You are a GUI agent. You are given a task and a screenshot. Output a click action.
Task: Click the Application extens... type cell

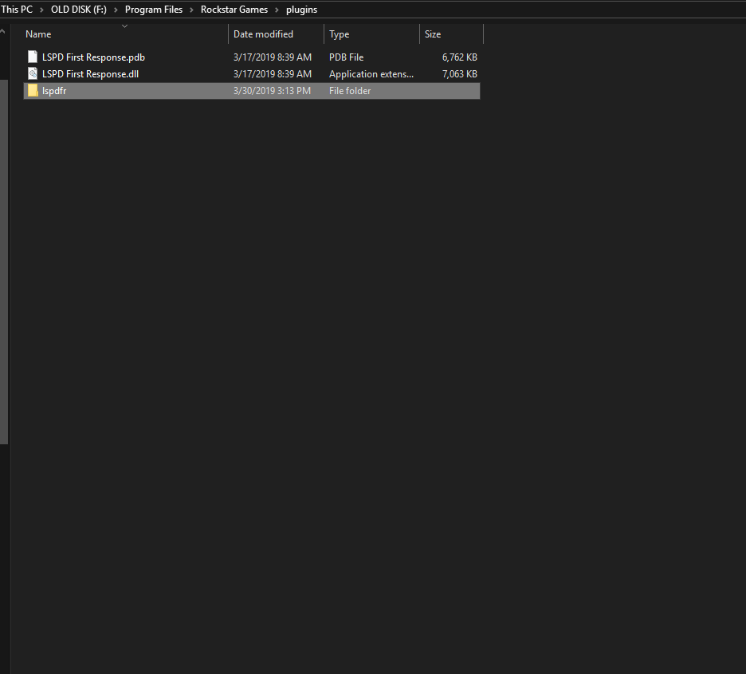371,73
